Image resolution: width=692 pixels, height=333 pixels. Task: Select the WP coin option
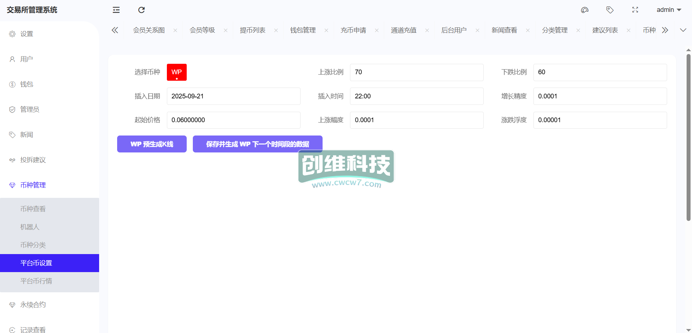click(177, 72)
